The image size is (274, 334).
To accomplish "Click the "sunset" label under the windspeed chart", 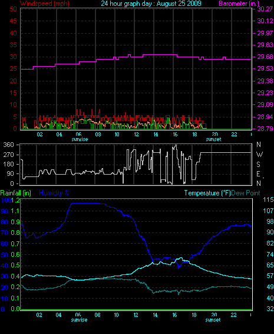I will pos(213,139).
